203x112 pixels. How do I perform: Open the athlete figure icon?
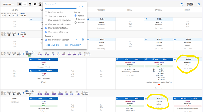pos(40,4)
